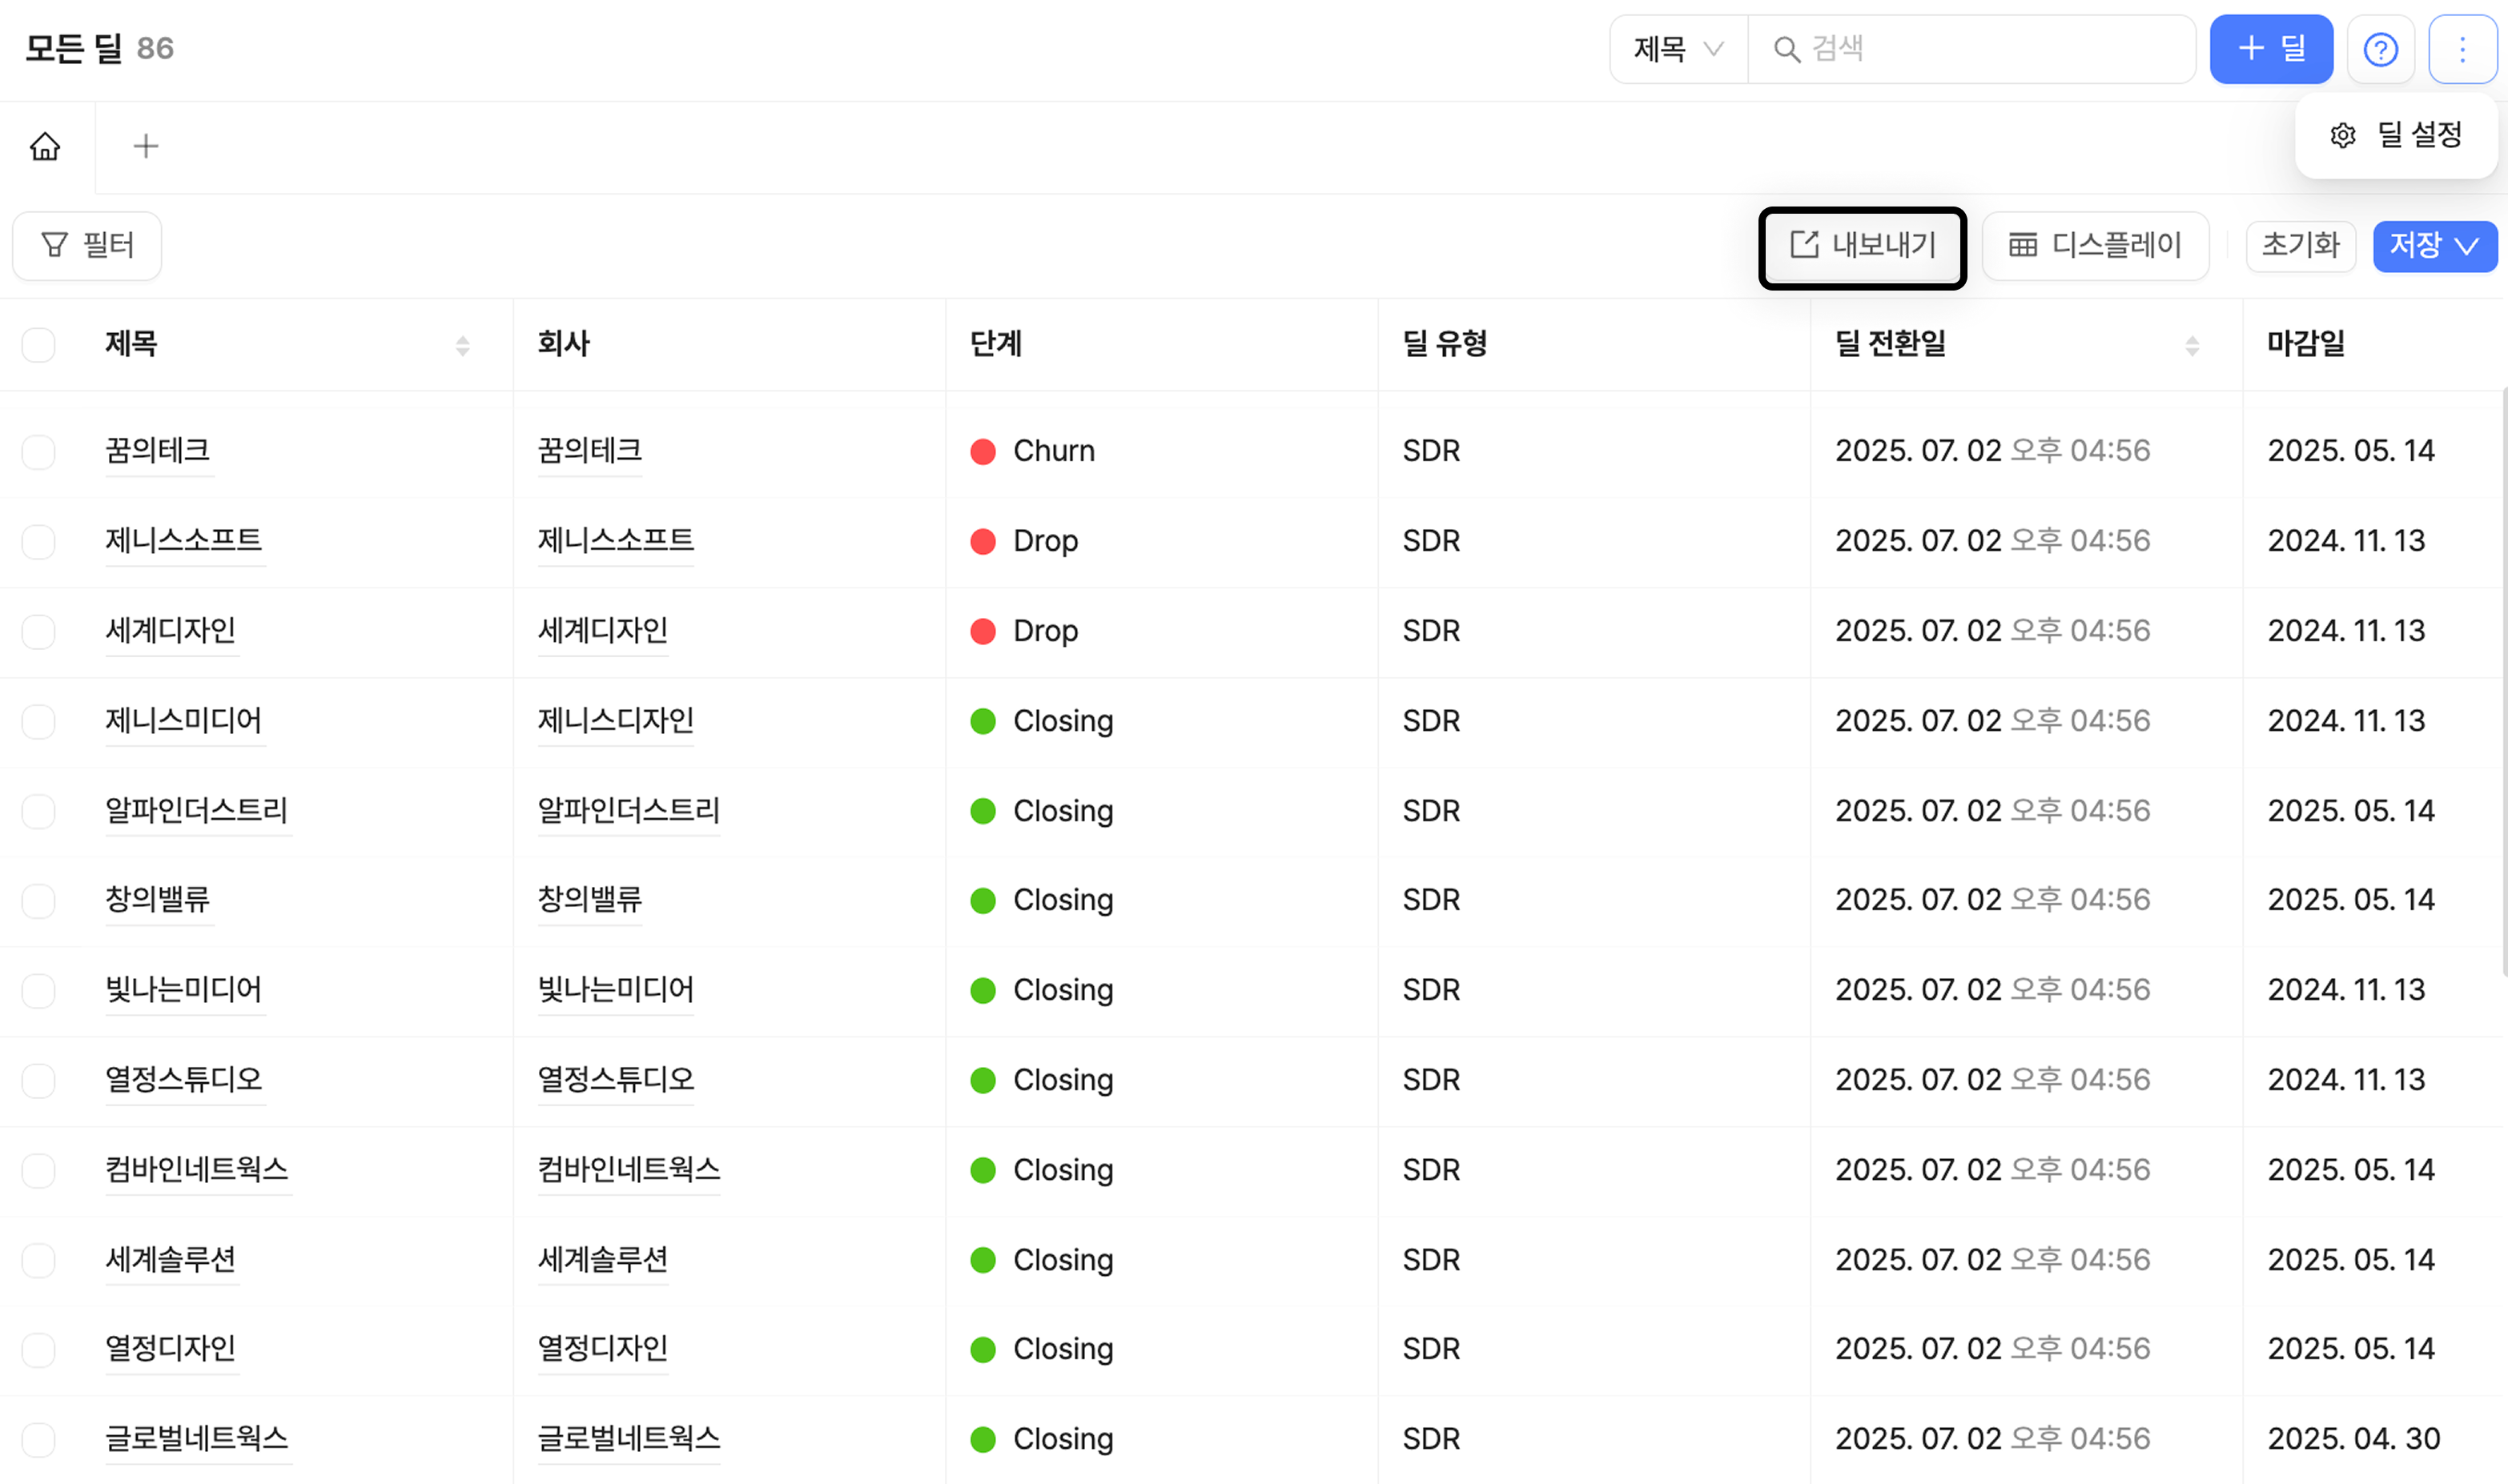Toggle the select-all header checkbox

click(39, 345)
